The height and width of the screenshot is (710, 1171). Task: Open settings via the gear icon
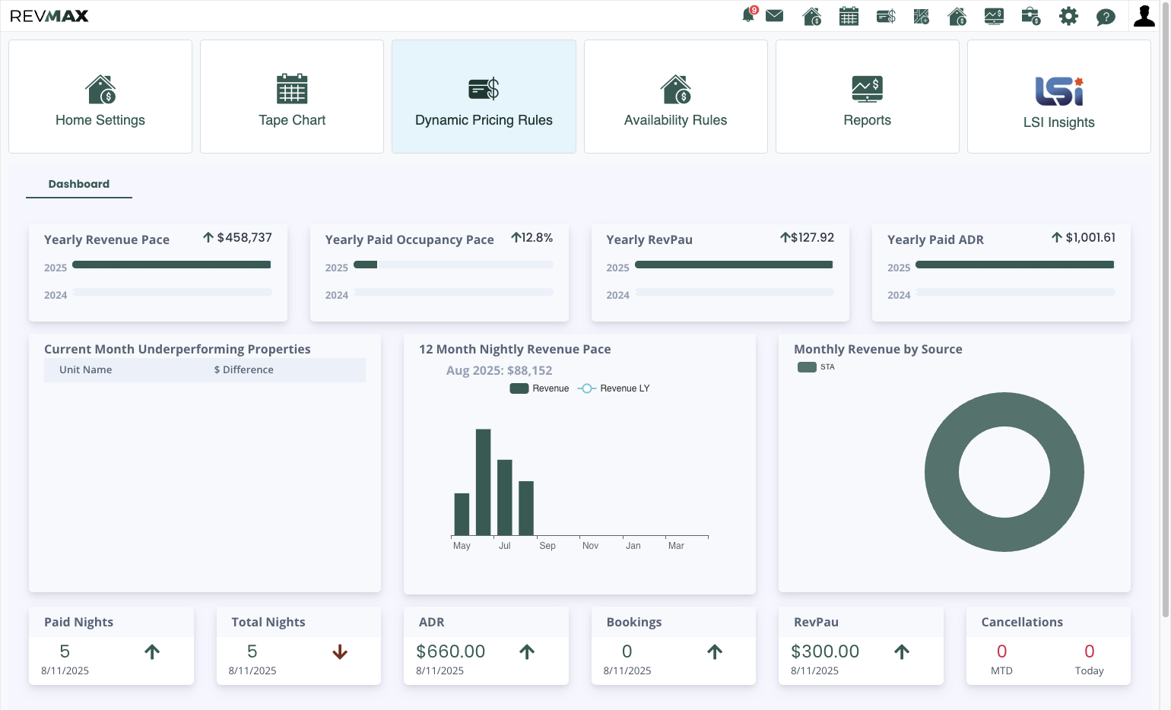click(1068, 16)
